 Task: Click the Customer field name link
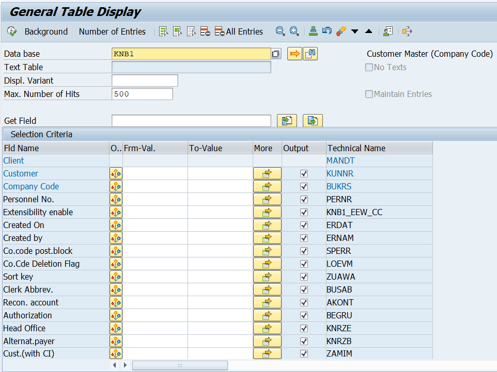click(21, 173)
